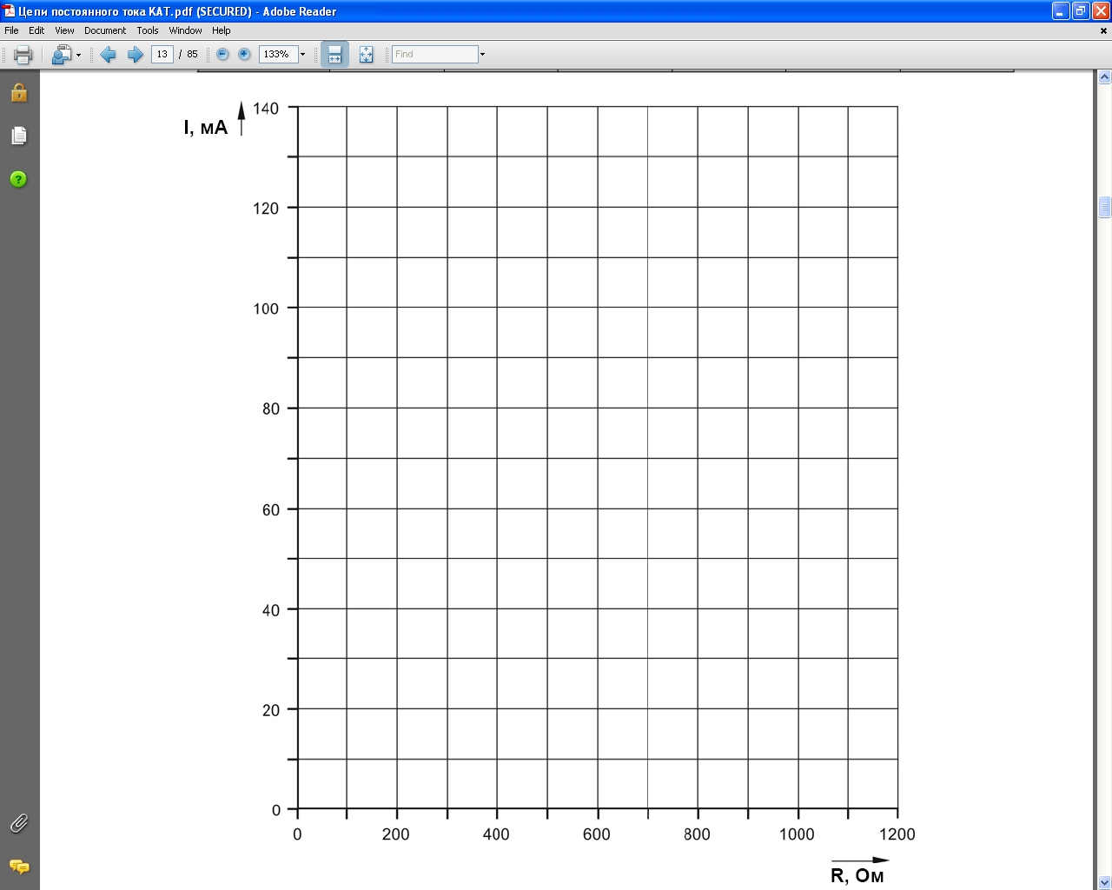Select the fit one full page icon
Viewport: 1112px width, 890px height.
click(x=367, y=55)
